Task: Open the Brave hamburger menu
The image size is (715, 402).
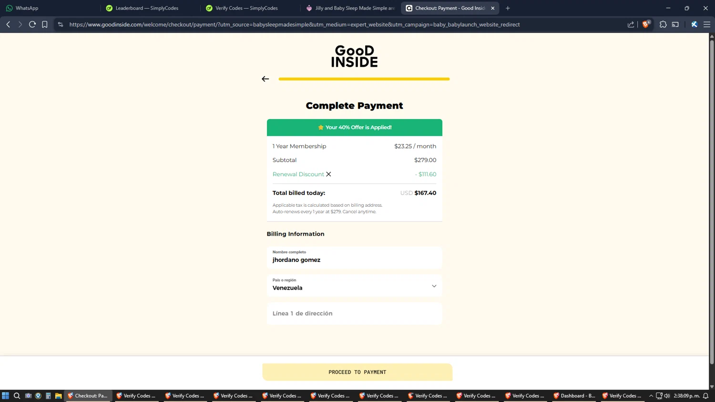Action: click(707, 24)
